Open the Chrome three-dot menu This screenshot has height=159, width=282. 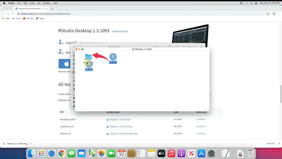click(x=279, y=14)
